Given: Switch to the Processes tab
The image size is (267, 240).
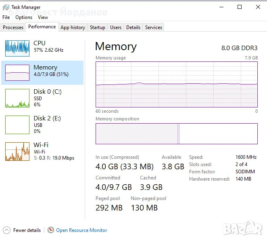Looking at the screenshot, I should click(13, 27).
